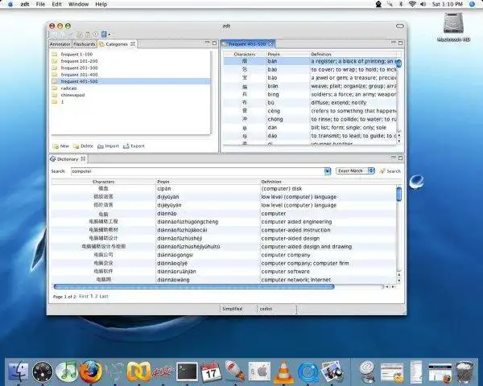Click the New category button

click(60, 146)
